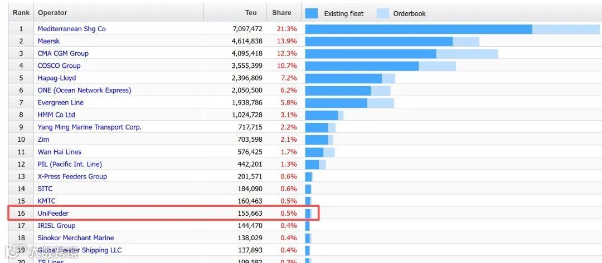This screenshot has width=602, height=263.
Task: Click Evergreen Line orderbook bar segment
Action: (381, 103)
